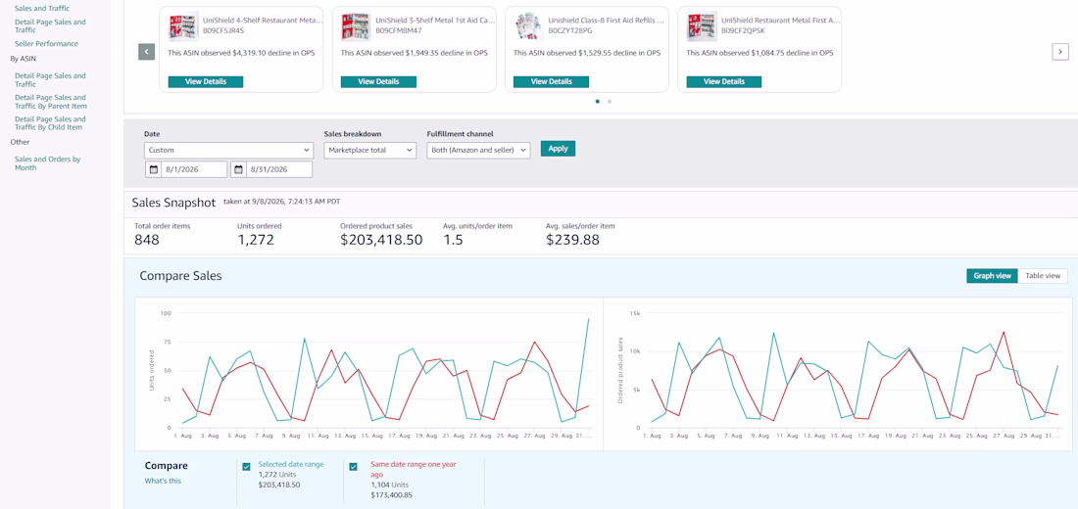This screenshot has width=1078, height=509.
Task: Open Sales and Traffic report link
Action: pos(42,8)
